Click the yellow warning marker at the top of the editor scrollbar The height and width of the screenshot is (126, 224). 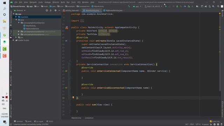[220, 13]
